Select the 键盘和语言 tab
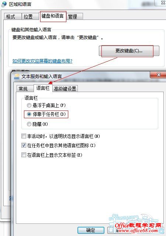This screenshot has width=166, height=236. click(x=52, y=16)
